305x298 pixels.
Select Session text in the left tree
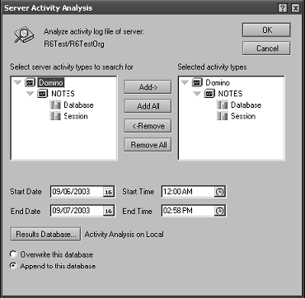pos(76,116)
